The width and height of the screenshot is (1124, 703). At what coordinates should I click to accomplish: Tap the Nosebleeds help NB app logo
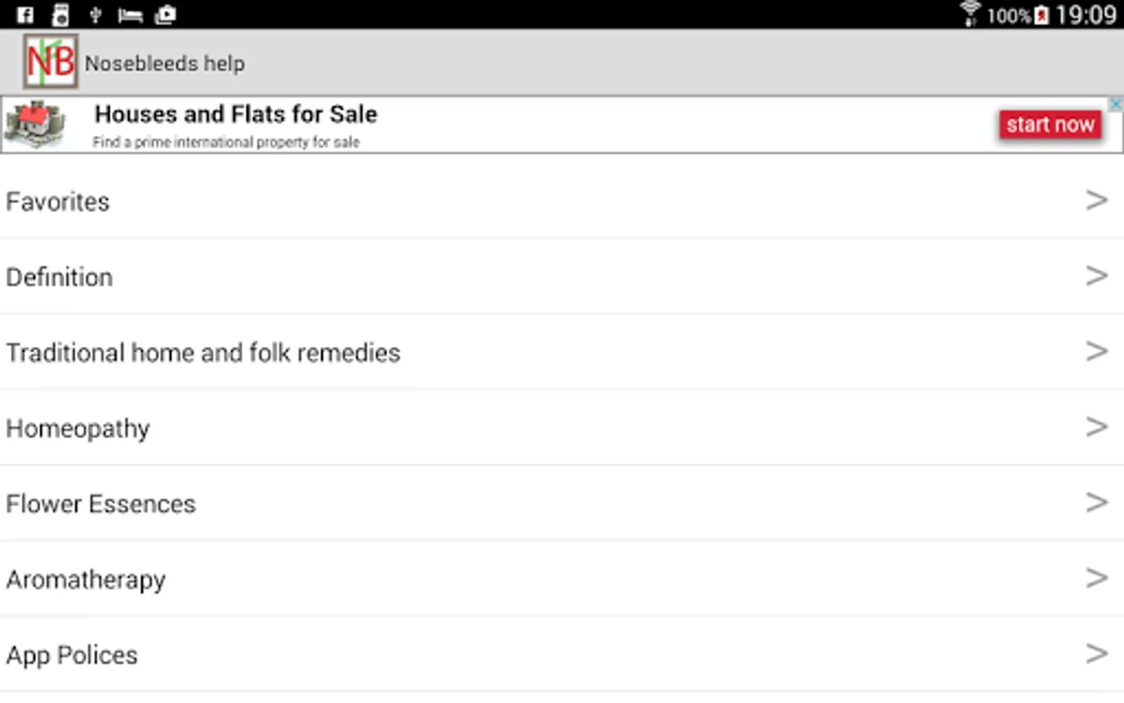(x=51, y=62)
